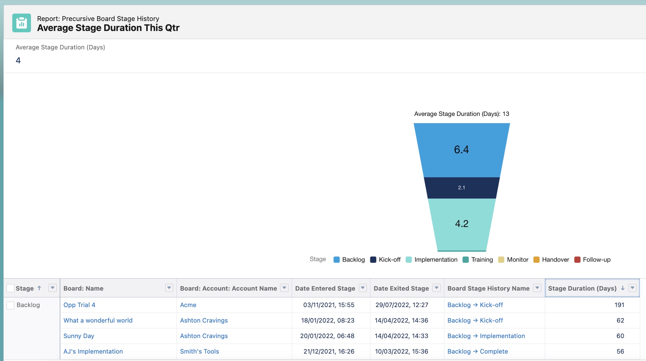Image resolution: width=646 pixels, height=361 pixels.
Task: Check the Backlog group row checkbox
Action: click(x=10, y=305)
